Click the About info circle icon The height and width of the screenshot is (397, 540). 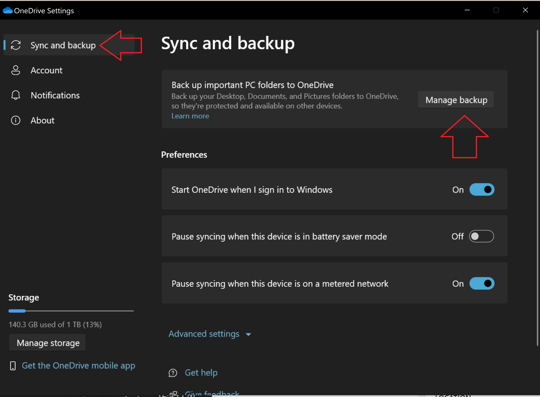coord(16,120)
